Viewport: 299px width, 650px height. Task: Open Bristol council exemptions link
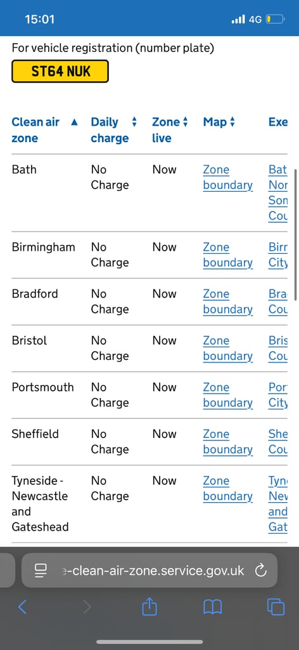click(278, 348)
